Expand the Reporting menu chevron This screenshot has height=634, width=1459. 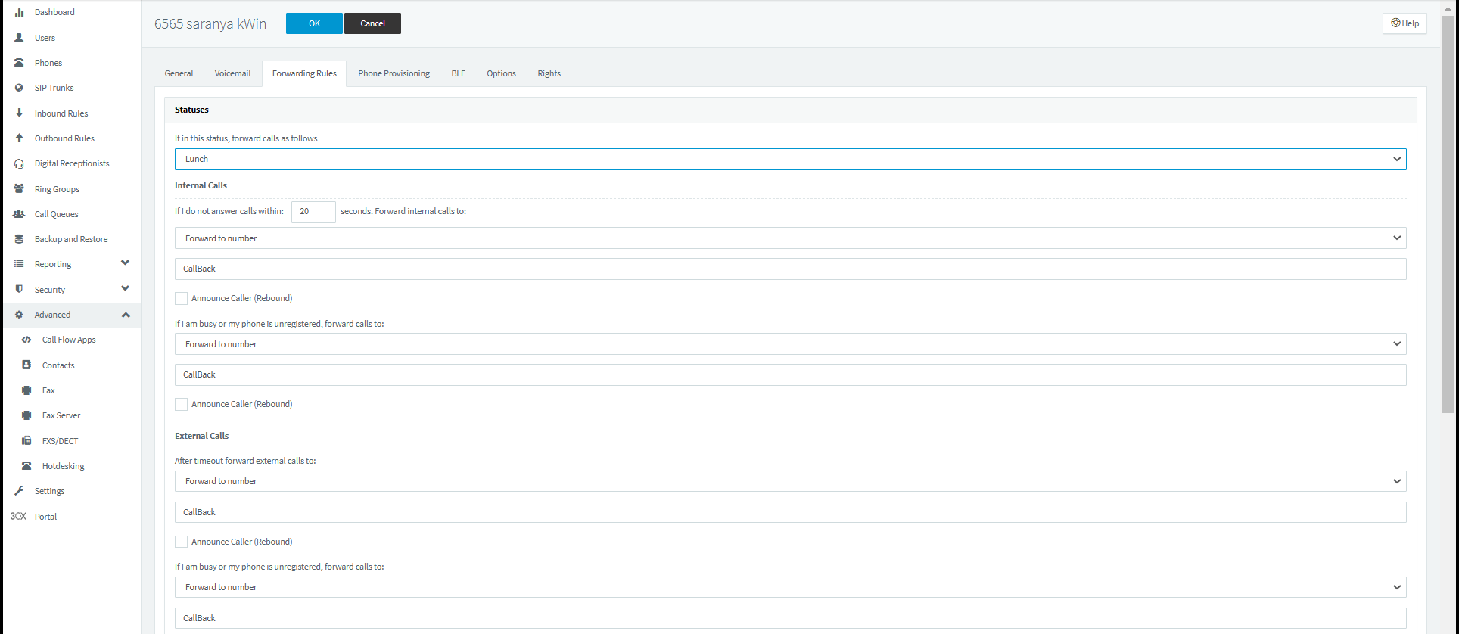pyautogui.click(x=126, y=263)
